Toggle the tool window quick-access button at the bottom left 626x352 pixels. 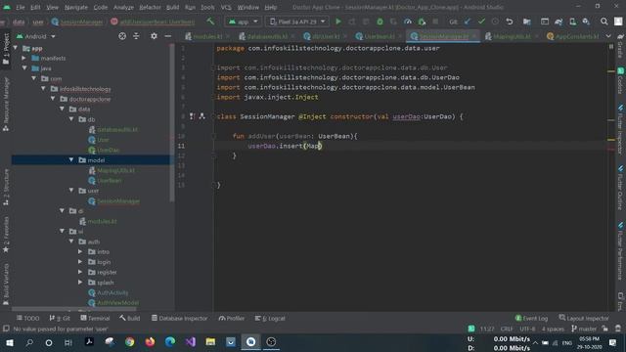(6, 329)
